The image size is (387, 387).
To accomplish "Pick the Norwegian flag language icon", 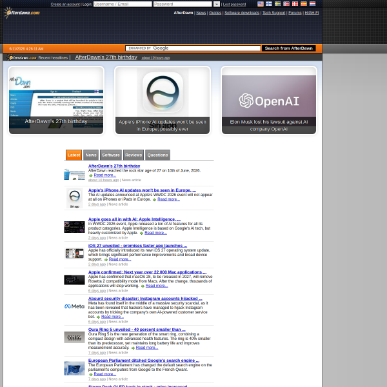I will 286,4.
